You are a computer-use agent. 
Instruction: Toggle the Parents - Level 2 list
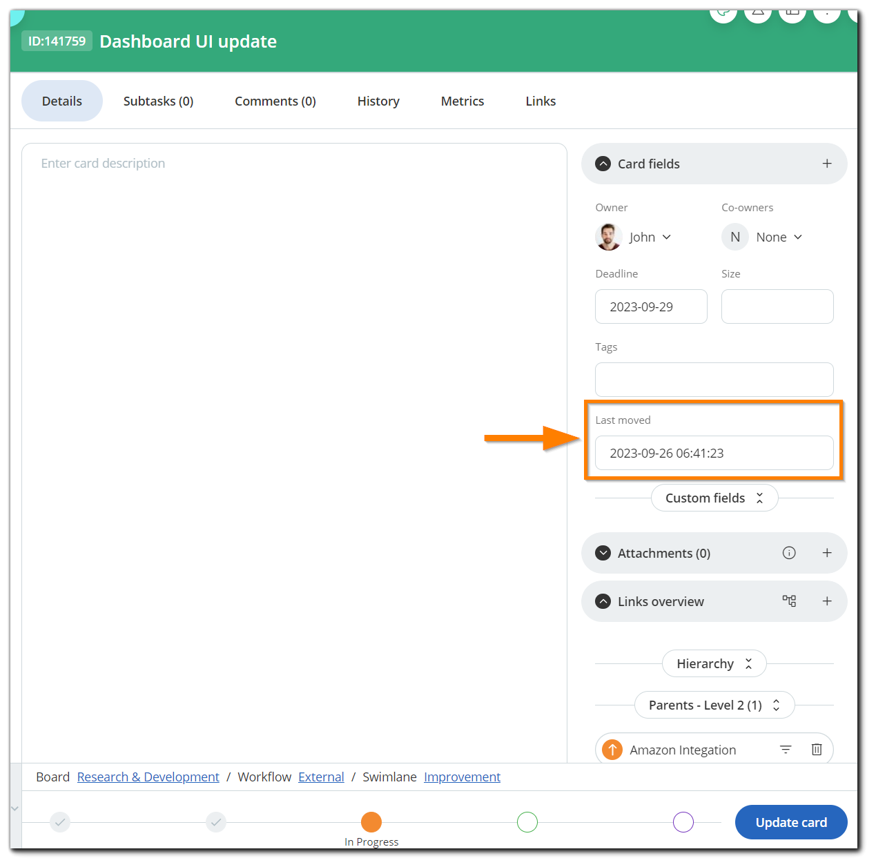point(714,705)
